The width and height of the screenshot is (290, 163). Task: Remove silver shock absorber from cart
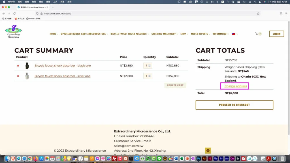18,76
